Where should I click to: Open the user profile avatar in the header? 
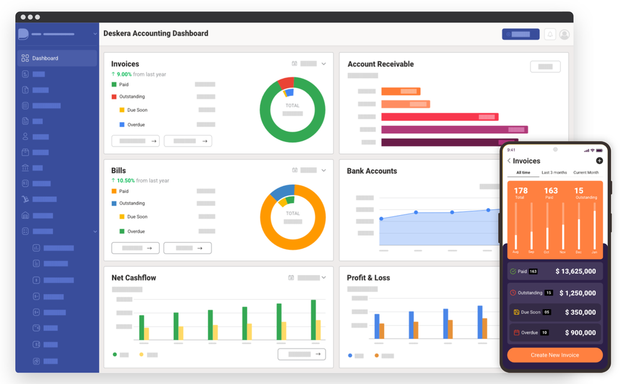point(564,34)
